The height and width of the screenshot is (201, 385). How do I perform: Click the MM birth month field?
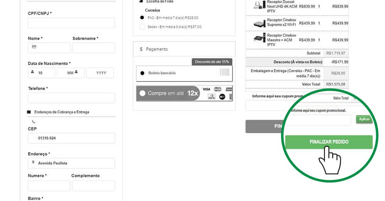pyautogui.click(x=71, y=73)
